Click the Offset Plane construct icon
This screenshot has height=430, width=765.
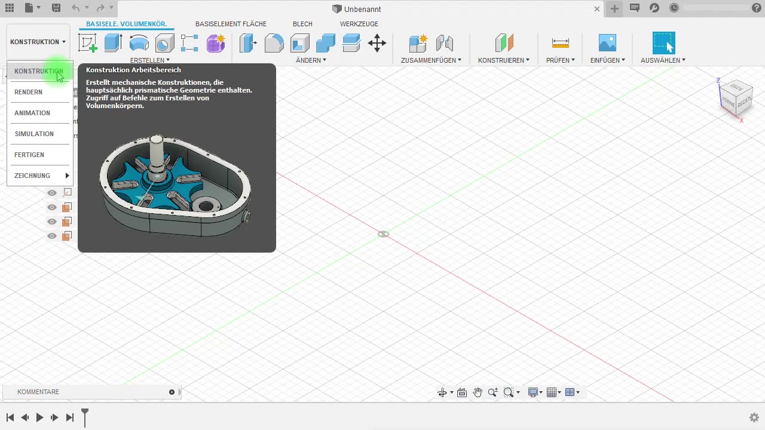tap(504, 43)
